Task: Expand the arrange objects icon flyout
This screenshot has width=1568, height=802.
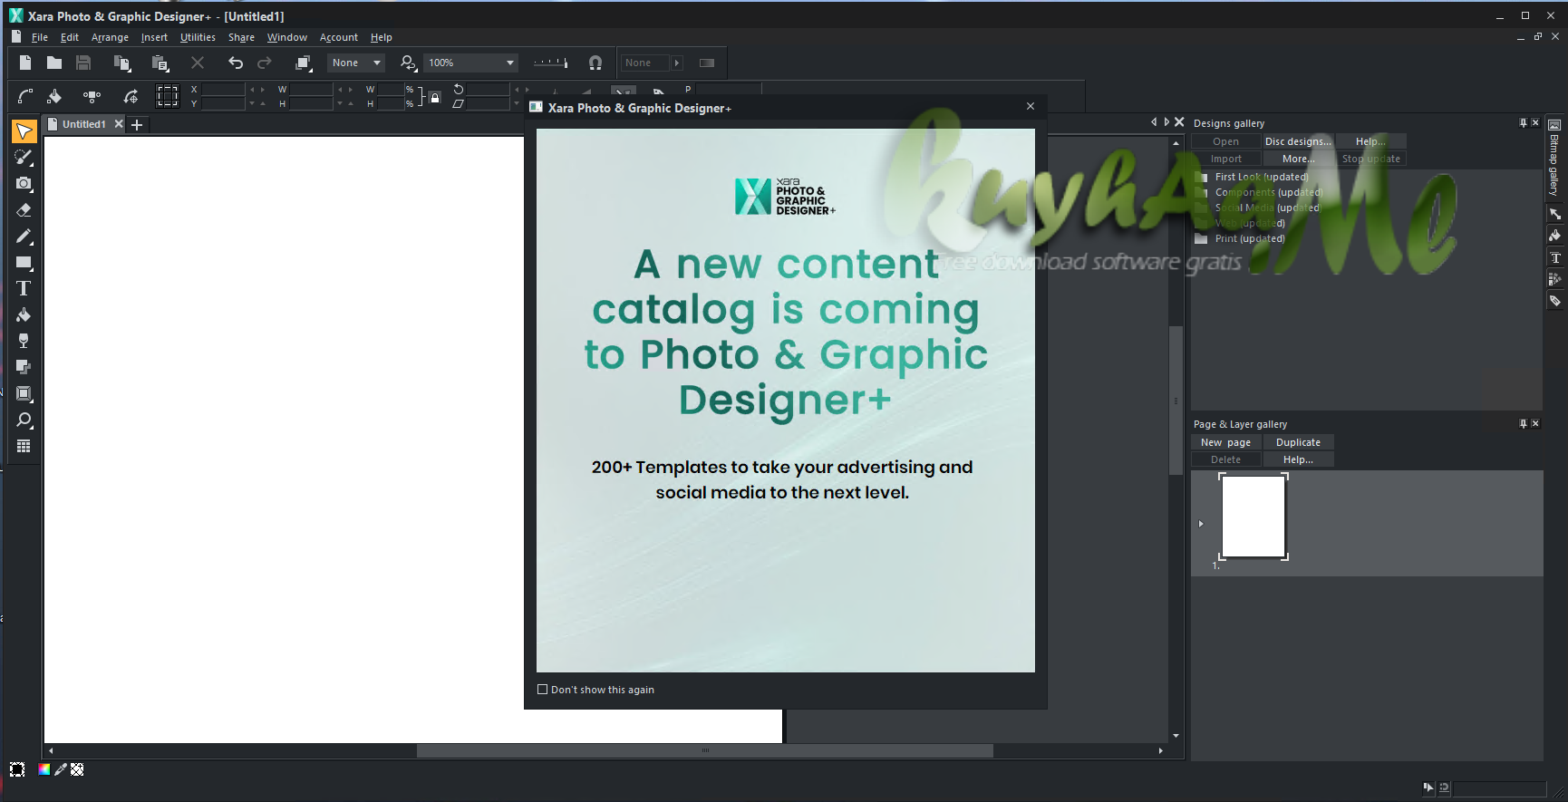Action: tap(304, 63)
